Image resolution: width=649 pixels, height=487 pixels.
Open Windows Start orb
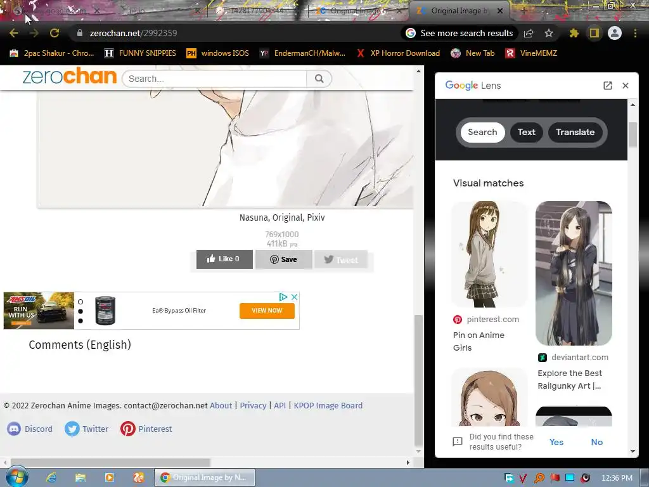pos(16,477)
